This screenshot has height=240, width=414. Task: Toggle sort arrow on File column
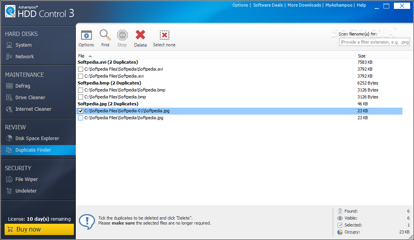coord(90,56)
